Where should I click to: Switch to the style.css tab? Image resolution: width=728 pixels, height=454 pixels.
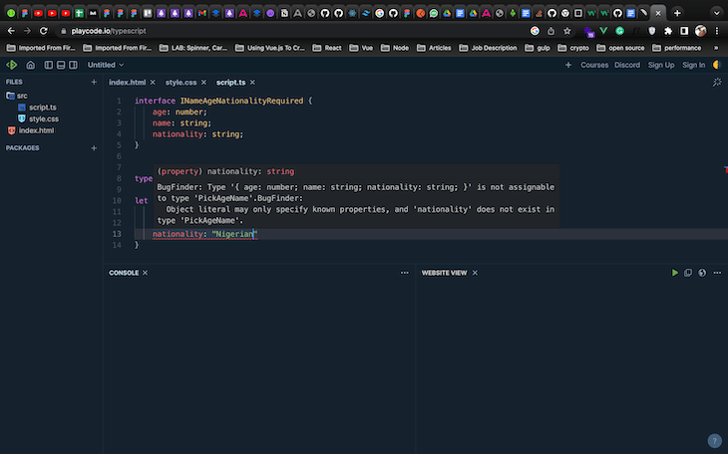(182, 82)
